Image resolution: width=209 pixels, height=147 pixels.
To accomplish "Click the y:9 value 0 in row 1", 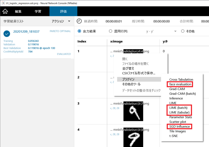I will tap(164, 51).
